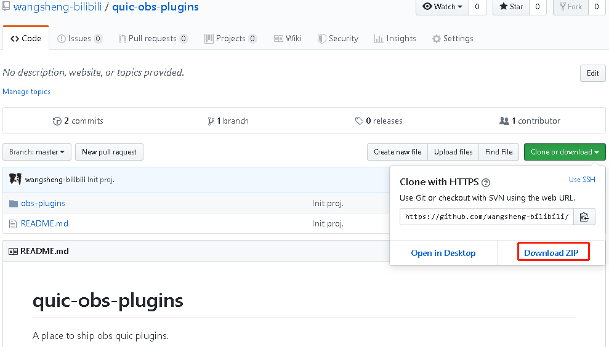Image resolution: width=609 pixels, height=347 pixels.
Task: Click the releases tag icon
Action: click(359, 121)
